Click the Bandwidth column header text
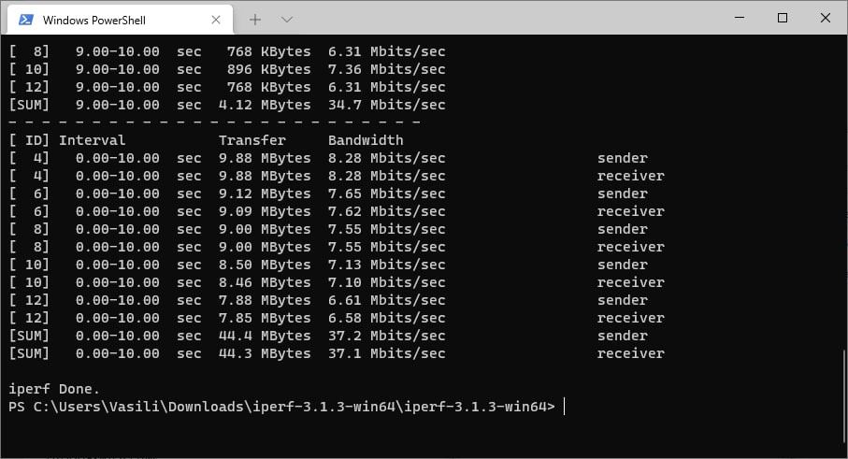 pos(366,140)
